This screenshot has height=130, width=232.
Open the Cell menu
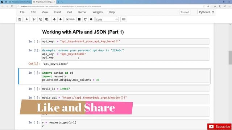point(70,12)
